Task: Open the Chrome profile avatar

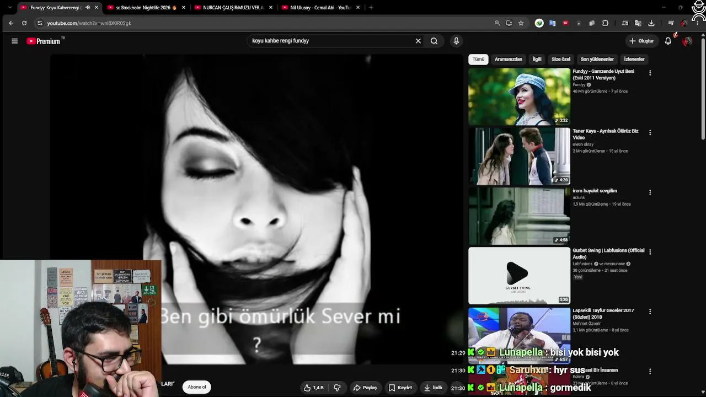Action: click(x=684, y=23)
